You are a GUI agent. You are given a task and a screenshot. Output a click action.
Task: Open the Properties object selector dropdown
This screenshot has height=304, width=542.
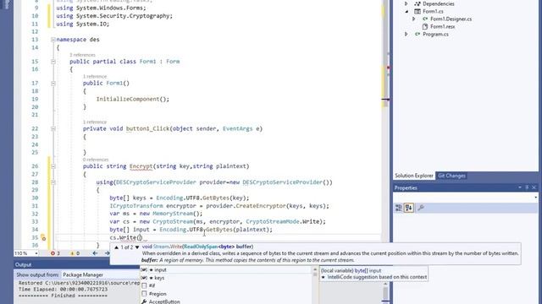(x=535, y=198)
